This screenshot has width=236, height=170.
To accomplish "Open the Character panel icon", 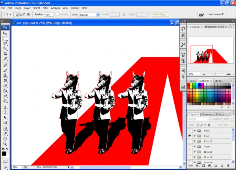I will pos(183,70).
